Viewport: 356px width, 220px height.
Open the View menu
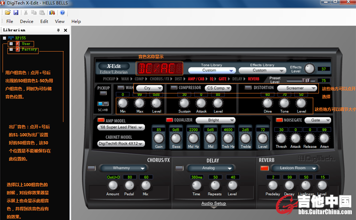(60, 21)
